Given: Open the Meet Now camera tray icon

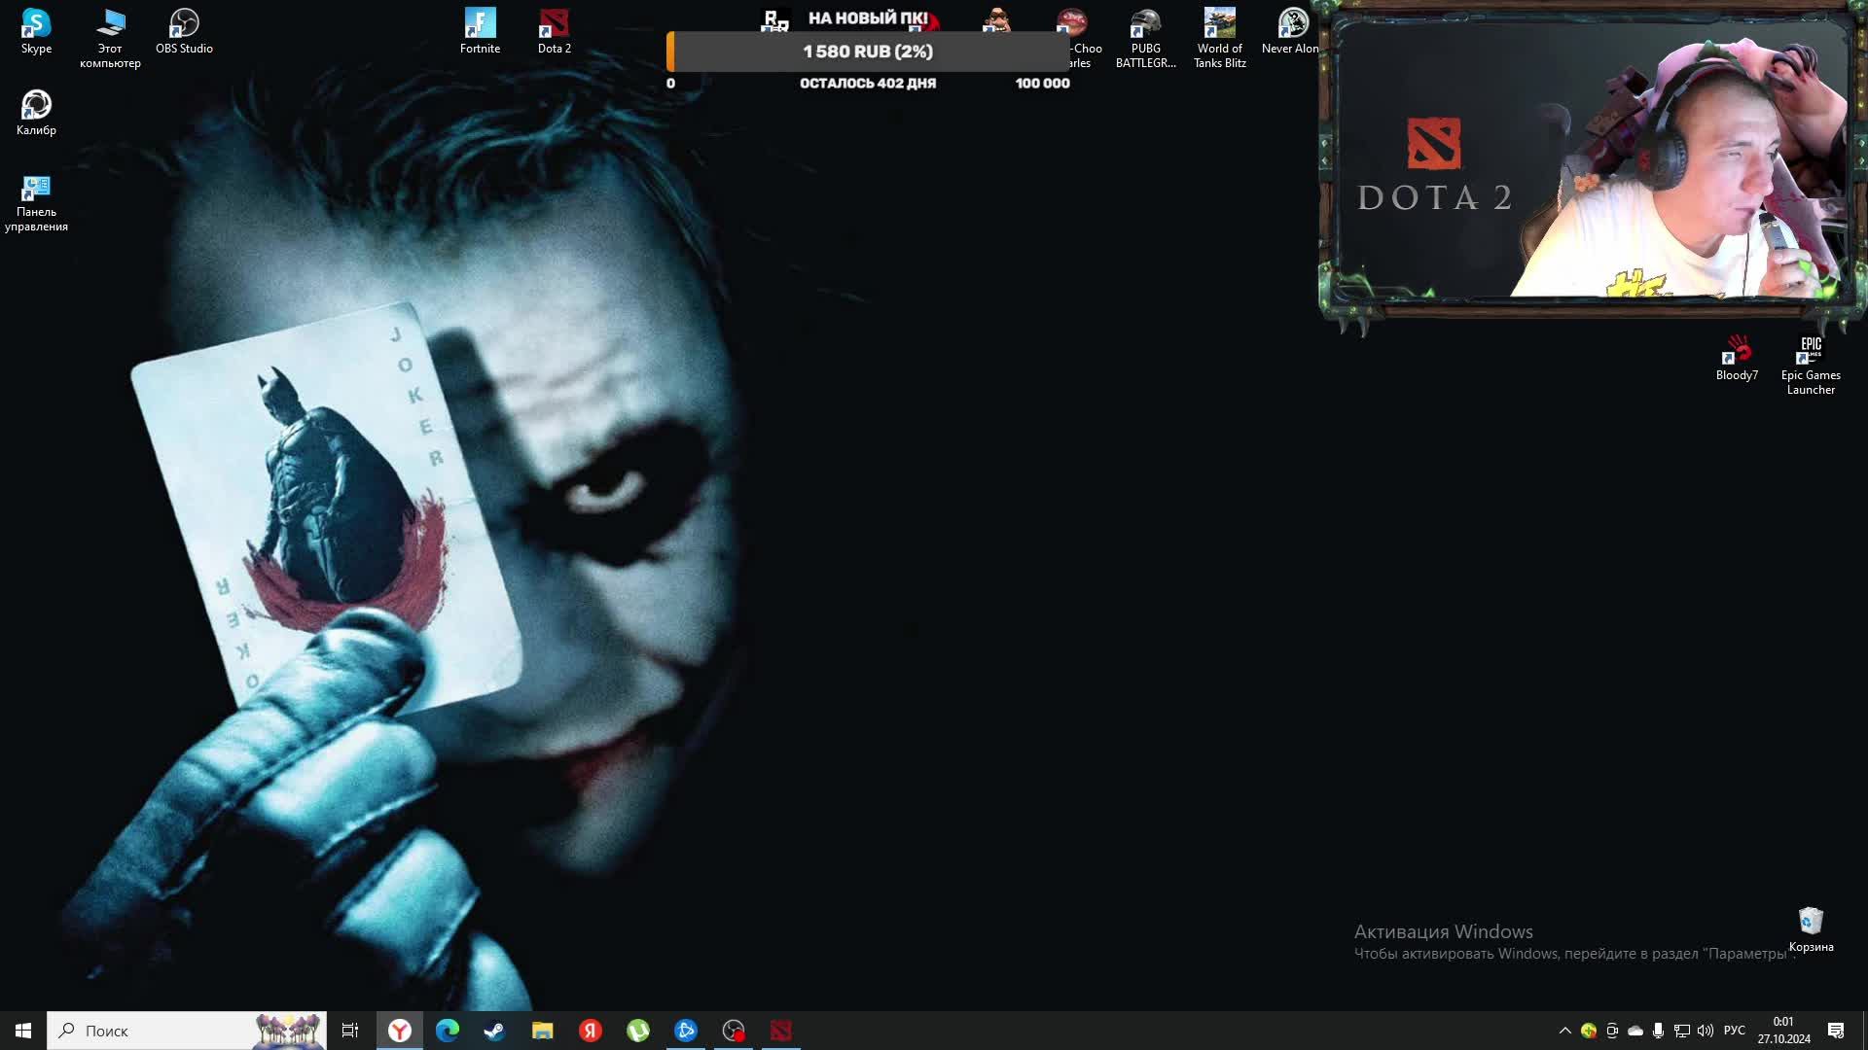Looking at the screenshot, I should pos(1612,1031).
